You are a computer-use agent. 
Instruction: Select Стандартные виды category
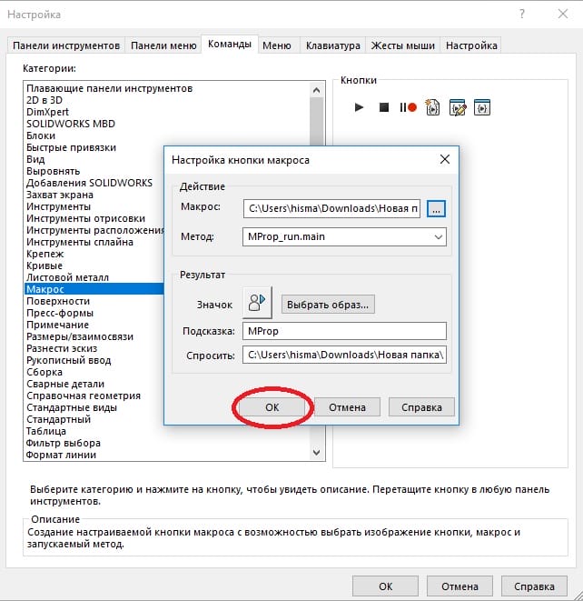tap(72, 408)
